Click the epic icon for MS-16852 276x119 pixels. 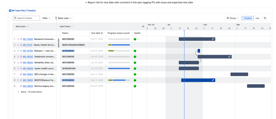[21, 74]
